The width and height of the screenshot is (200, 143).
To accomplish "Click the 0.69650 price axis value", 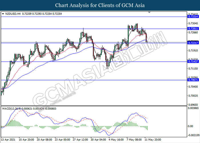I will [193, 105].
